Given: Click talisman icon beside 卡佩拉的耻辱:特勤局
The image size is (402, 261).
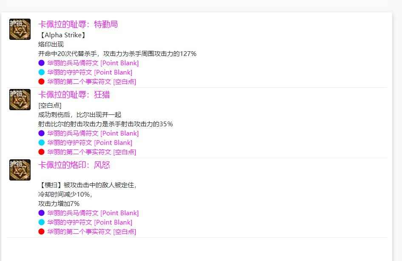Looking at the screenshot, I should click(x=20, y=29).
